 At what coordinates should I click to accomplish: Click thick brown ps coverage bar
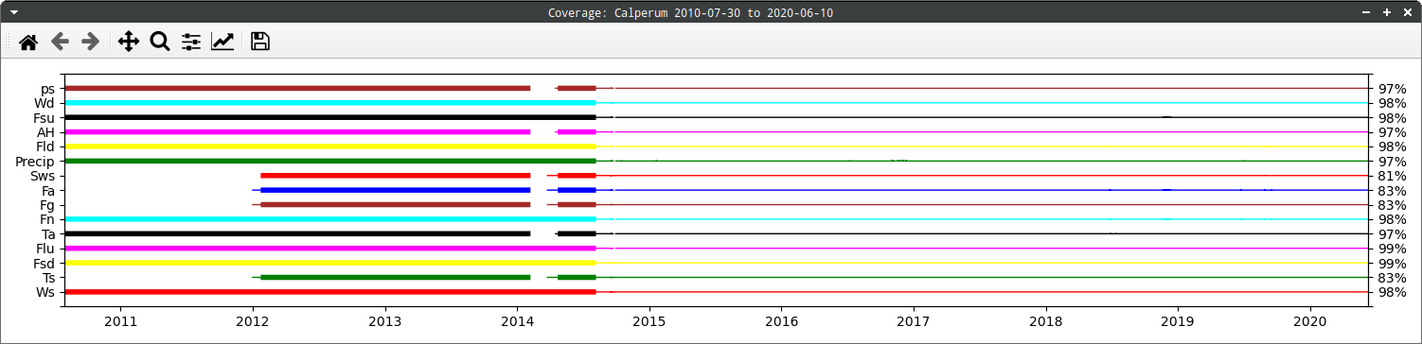click(x=297, y=88)
